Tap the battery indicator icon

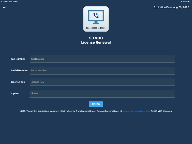(x=189, y=1)
